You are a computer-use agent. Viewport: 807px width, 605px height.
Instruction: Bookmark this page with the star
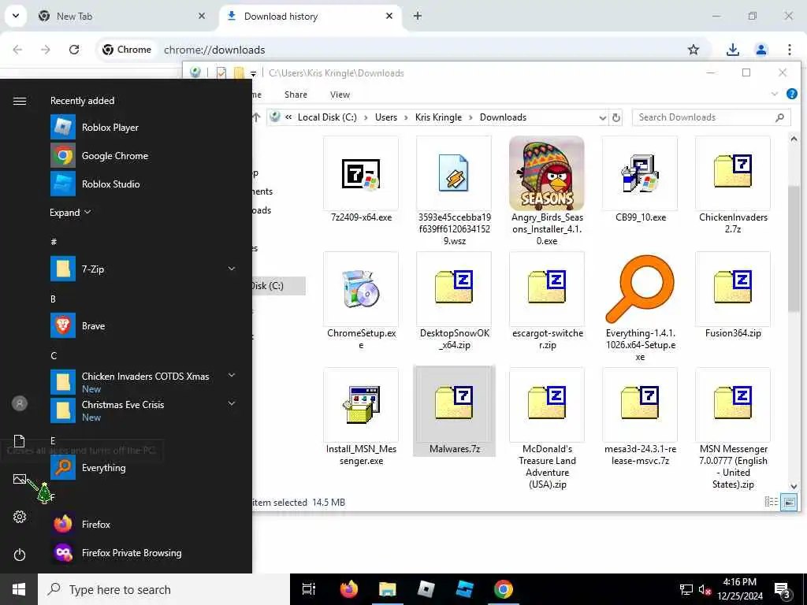694,50
